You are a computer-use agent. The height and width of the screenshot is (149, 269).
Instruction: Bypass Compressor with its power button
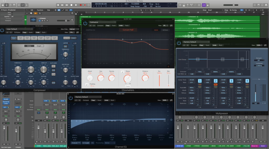coord(2,30)
